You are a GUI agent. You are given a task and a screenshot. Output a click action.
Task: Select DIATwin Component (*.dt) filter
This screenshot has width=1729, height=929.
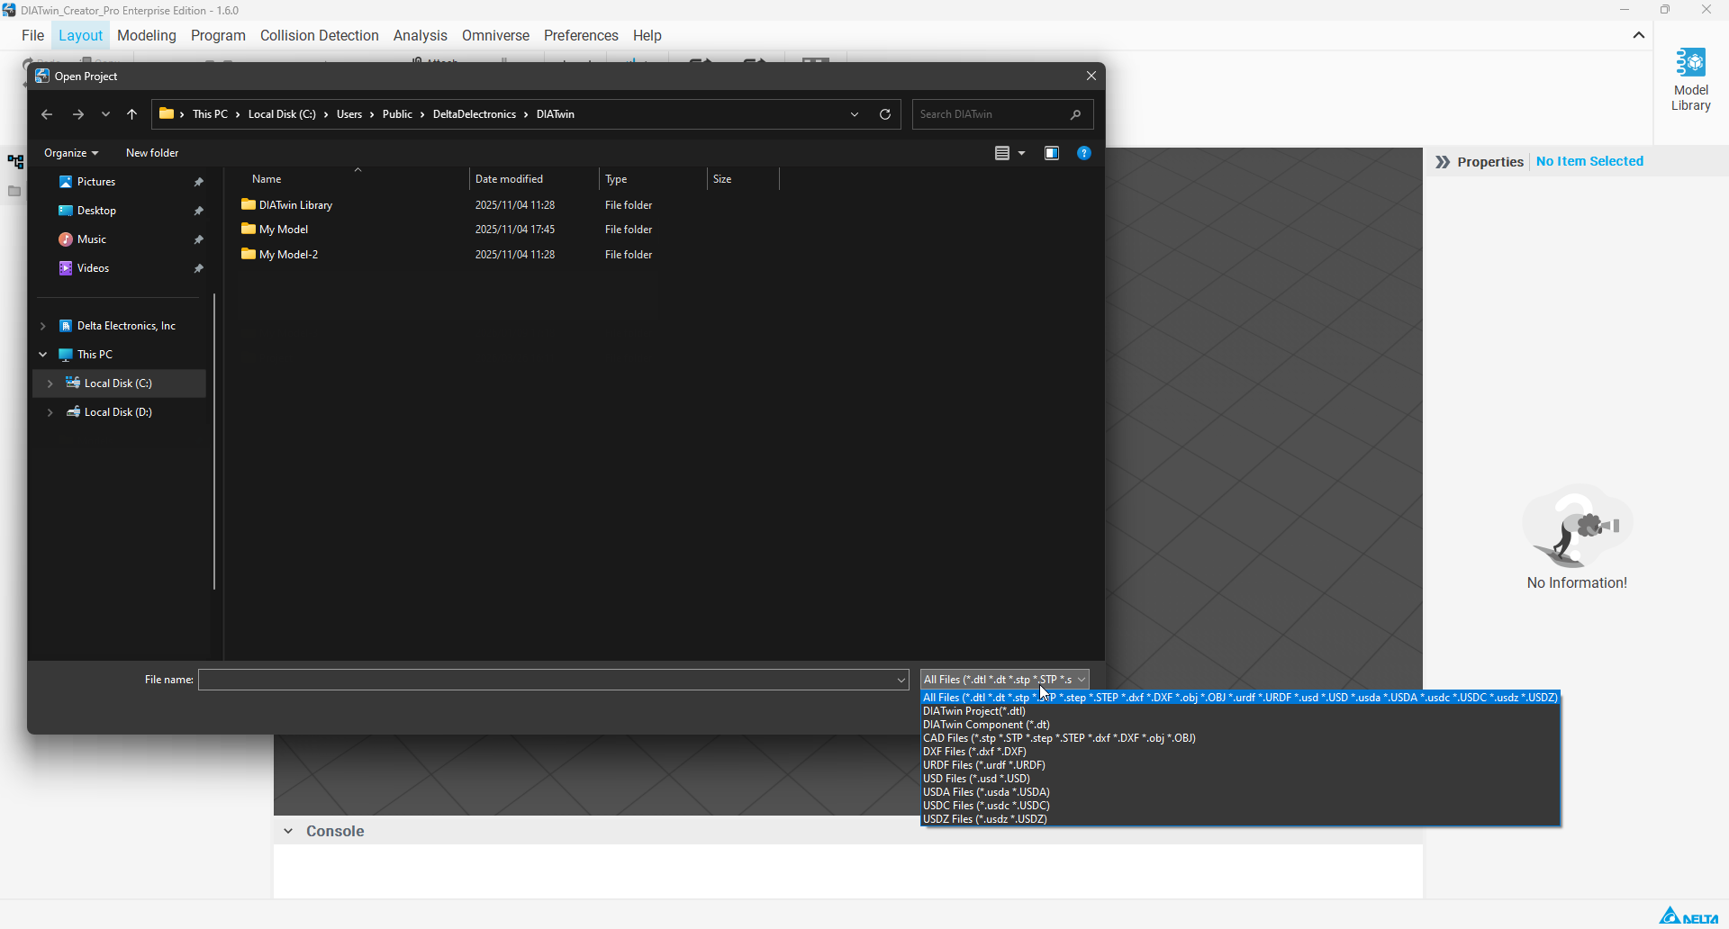1240,725
